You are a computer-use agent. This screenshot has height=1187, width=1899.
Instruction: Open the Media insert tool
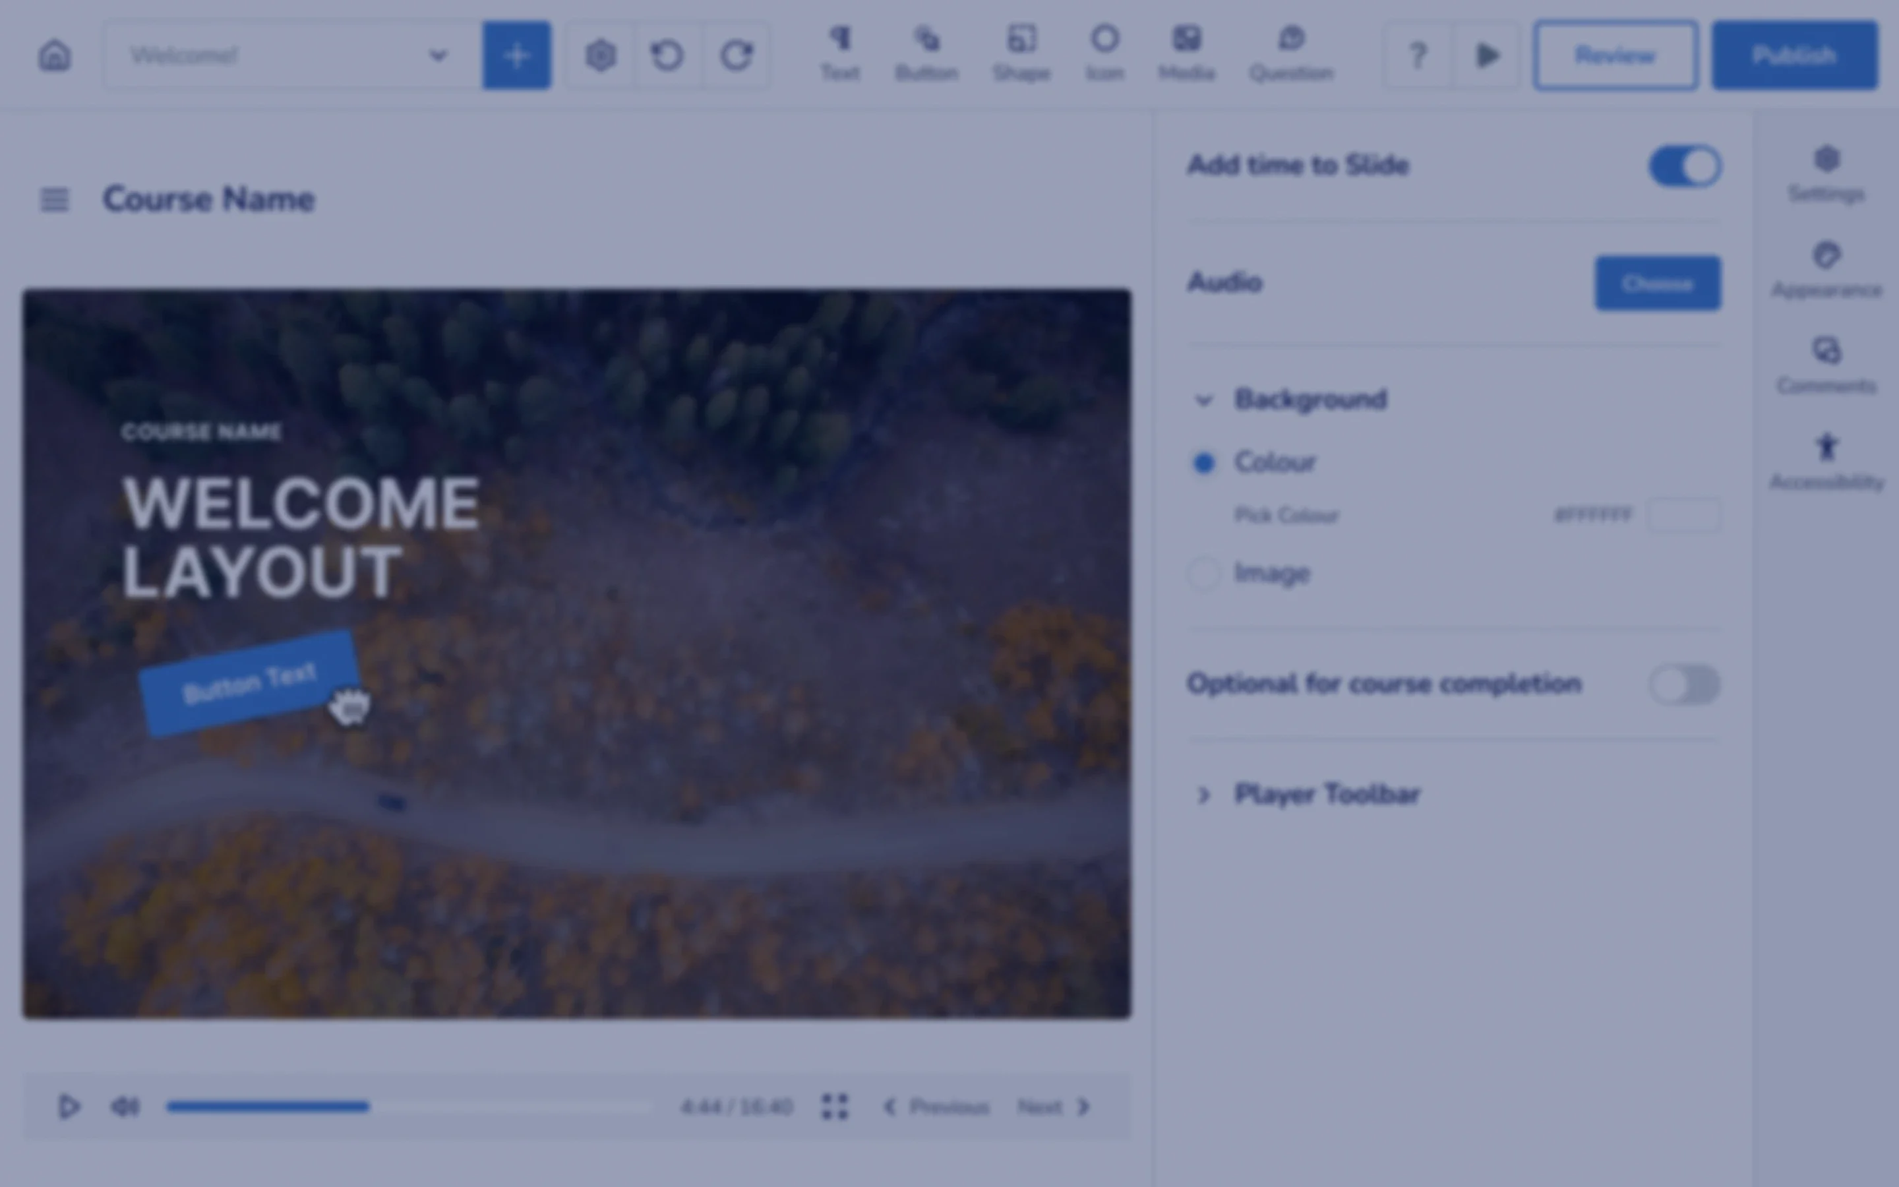1186,53
